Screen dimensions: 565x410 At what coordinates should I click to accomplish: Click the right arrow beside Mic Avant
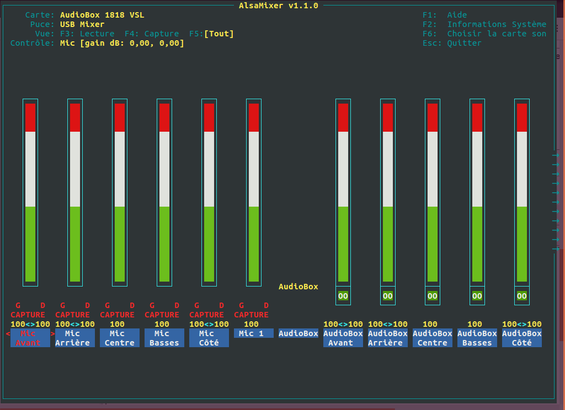point(52,334)
